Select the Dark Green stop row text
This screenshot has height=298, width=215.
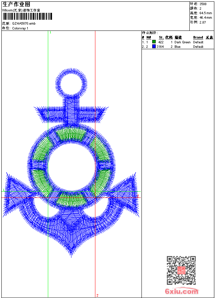tap(182, 42)
